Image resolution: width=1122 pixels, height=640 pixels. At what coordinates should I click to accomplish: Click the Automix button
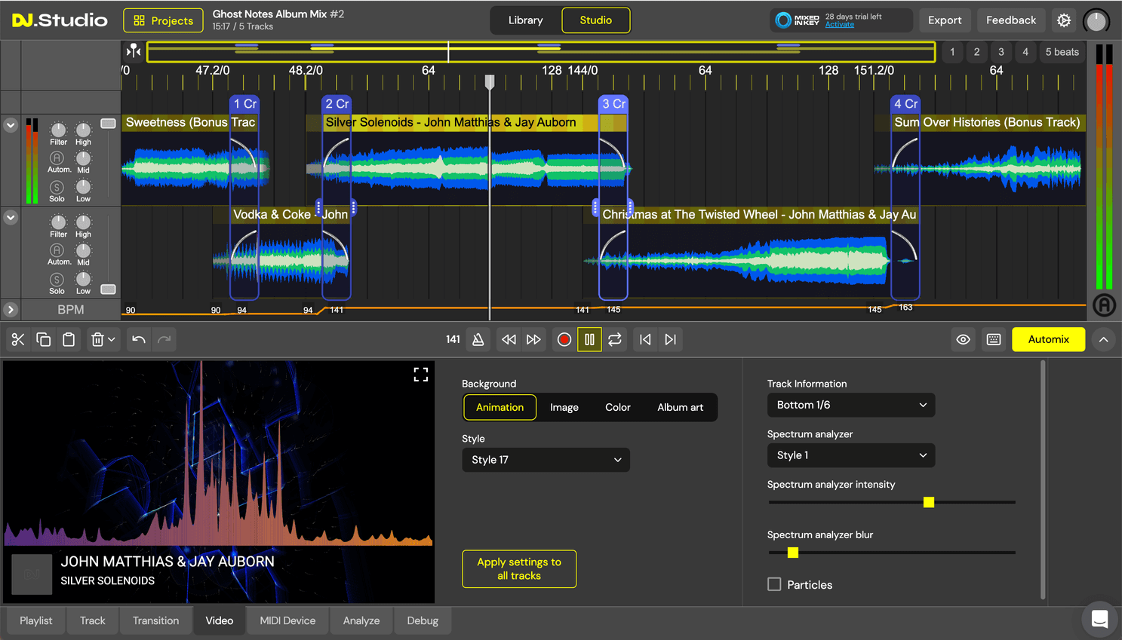(x=1049, y=340)
